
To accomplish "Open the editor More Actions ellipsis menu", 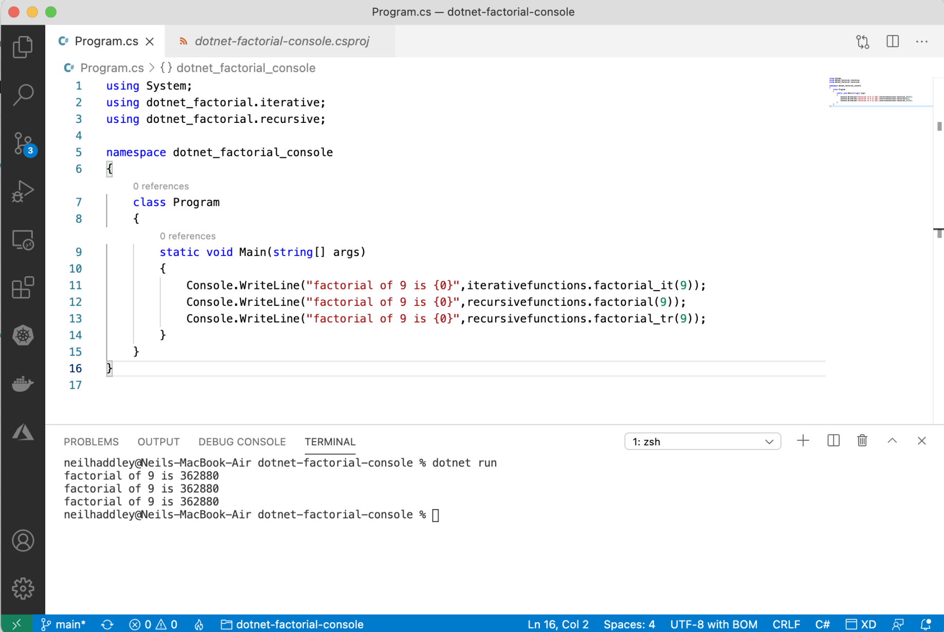I will 921,41.
